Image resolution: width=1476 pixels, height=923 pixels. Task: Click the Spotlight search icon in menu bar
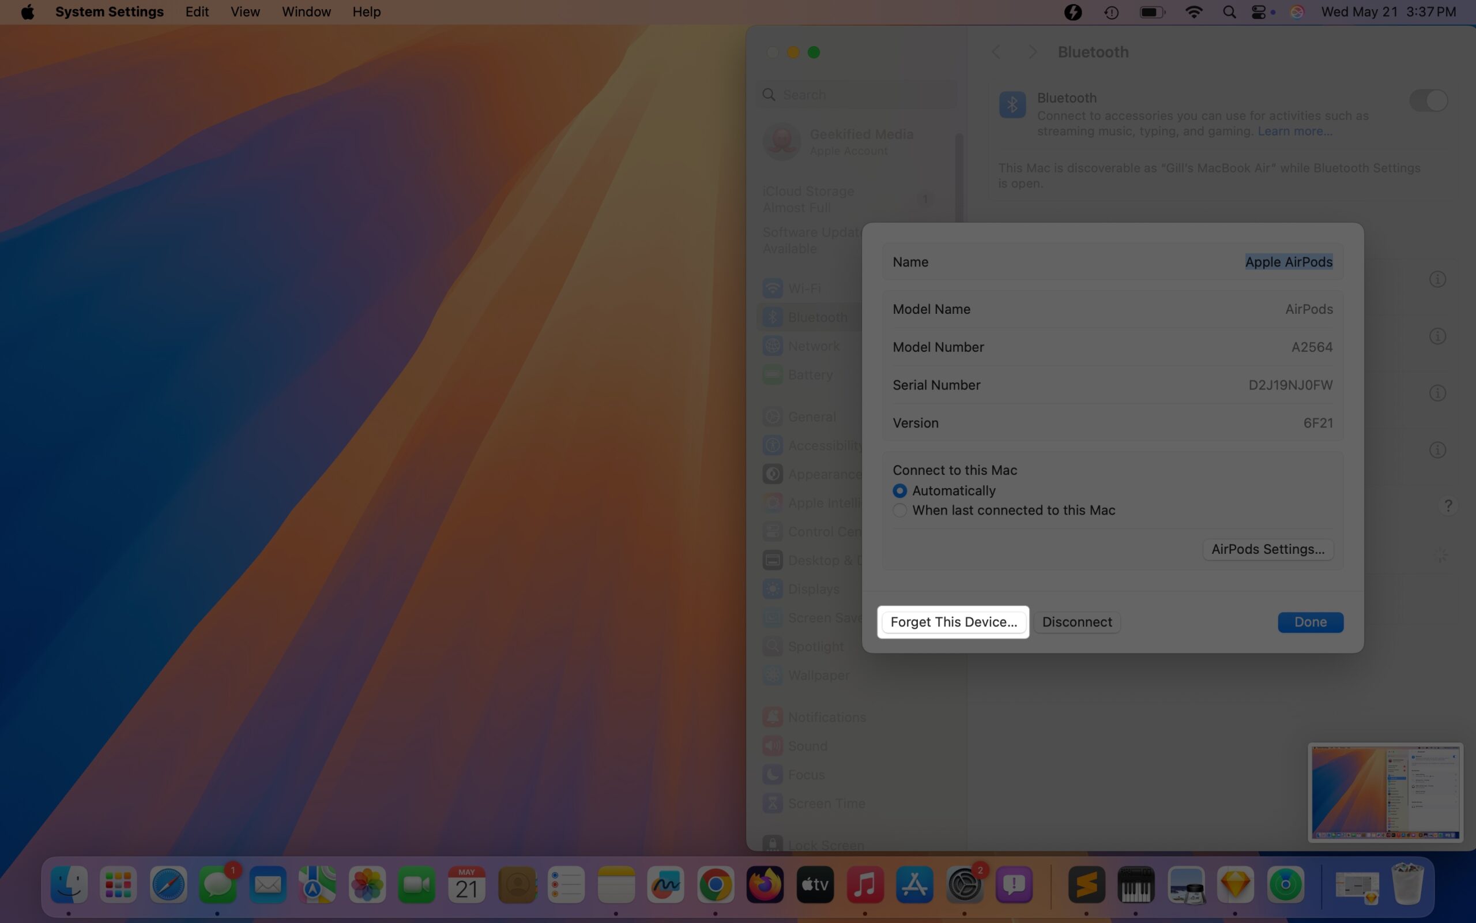(1229, 12)
